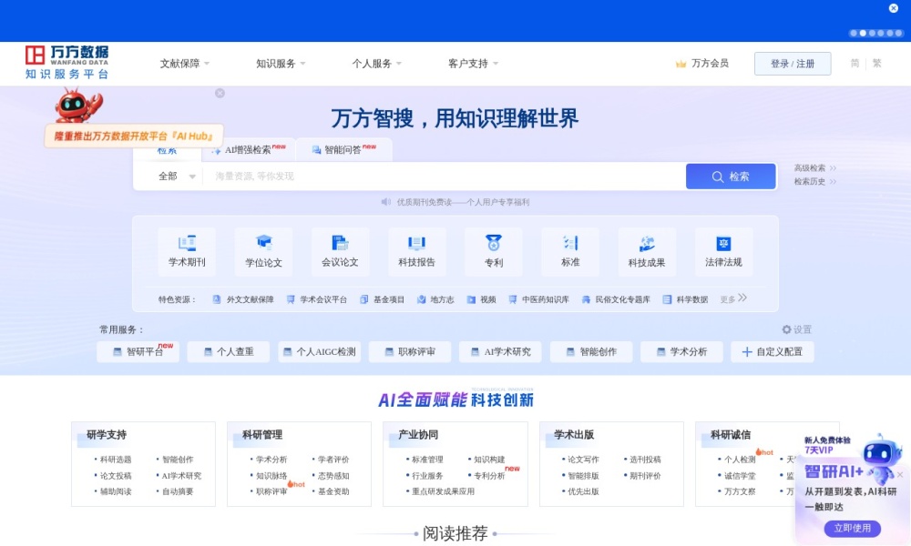Image resolution: width=911 pixels, height=546 pixels.
Task: Open the 标准 resource icon
Action: (x=570, y=251)
